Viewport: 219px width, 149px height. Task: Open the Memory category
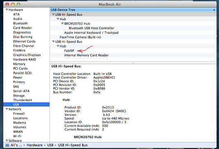(19, 64)
